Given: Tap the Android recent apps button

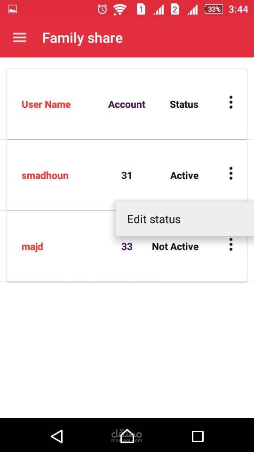Looking at the screenshot, I should tap(198, 436).
